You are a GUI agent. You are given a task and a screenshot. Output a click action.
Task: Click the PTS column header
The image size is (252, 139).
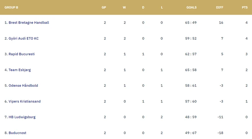point(245,8)
